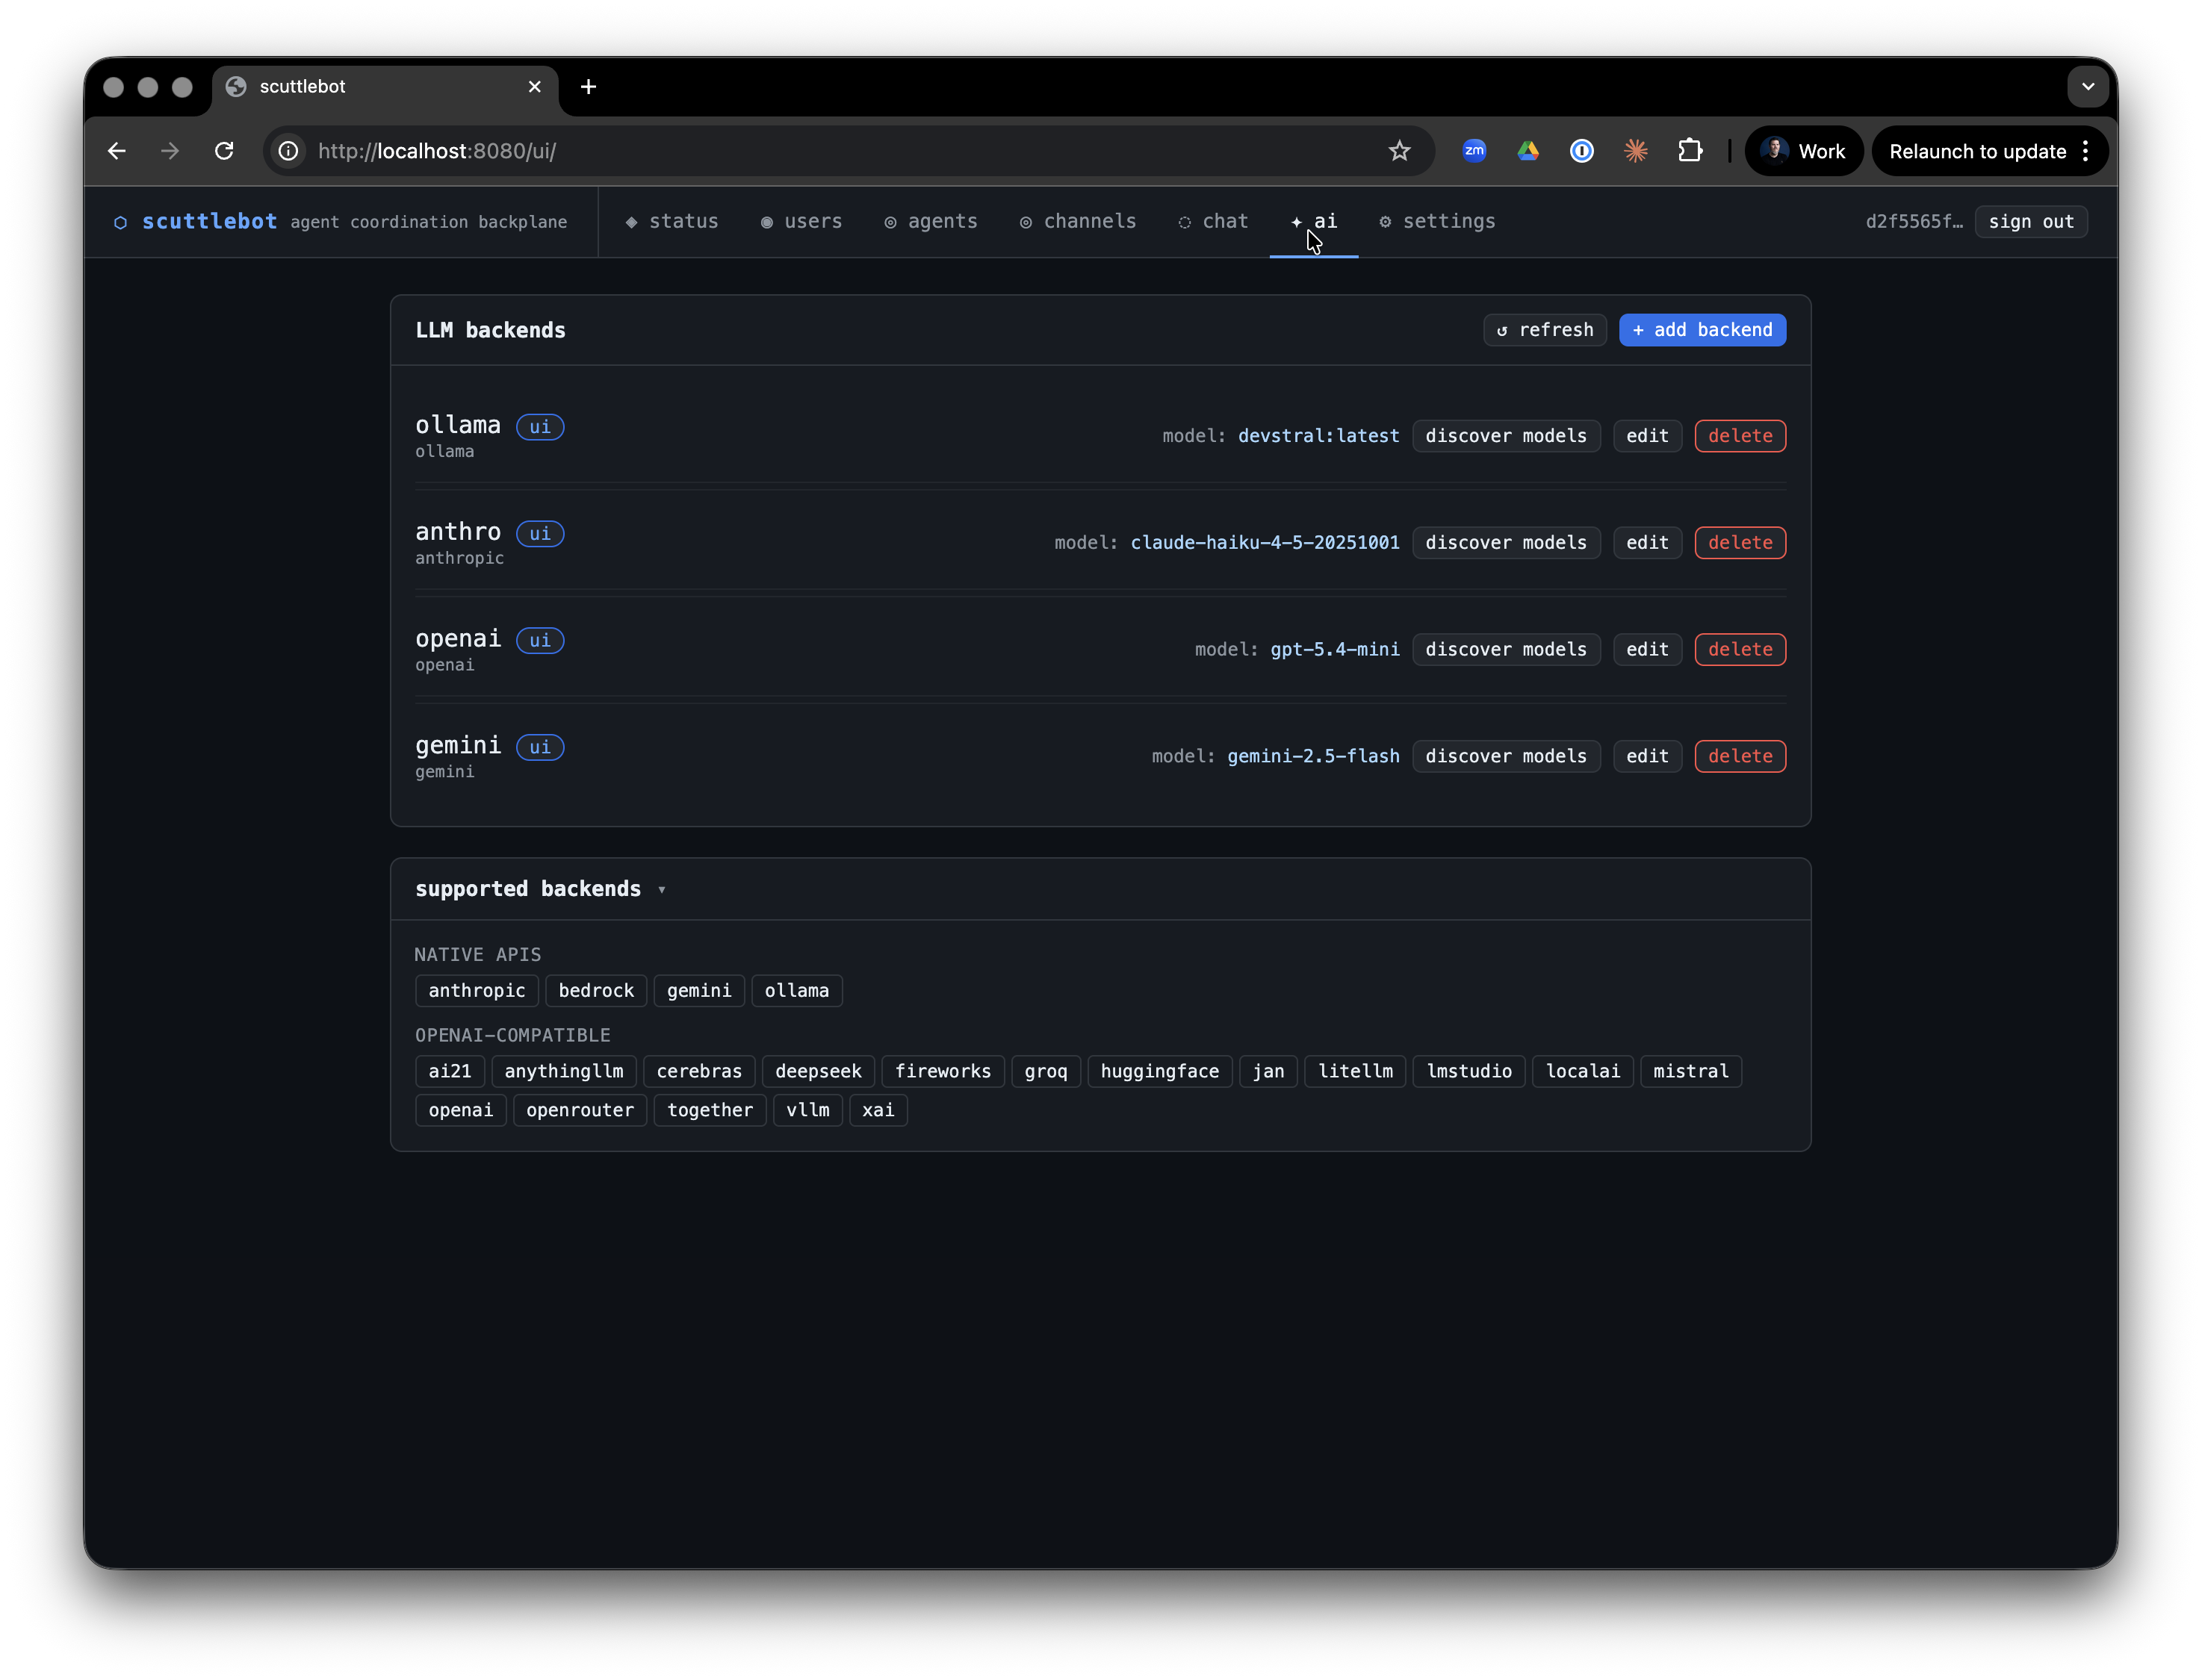Viewport: 2202px width, 1680px height.
Task: Switch to the chat tab
Action: click(x=1212, y=221)
